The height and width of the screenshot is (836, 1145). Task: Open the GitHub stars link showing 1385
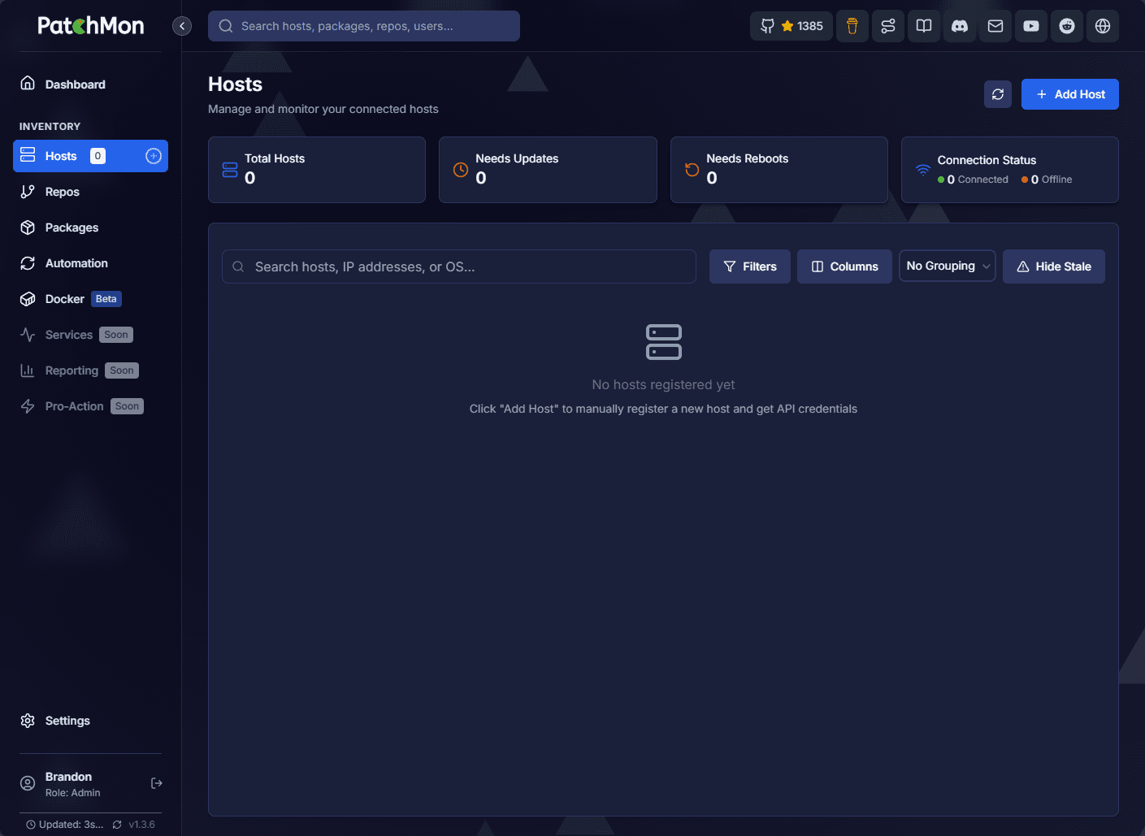tap(792, 26)
